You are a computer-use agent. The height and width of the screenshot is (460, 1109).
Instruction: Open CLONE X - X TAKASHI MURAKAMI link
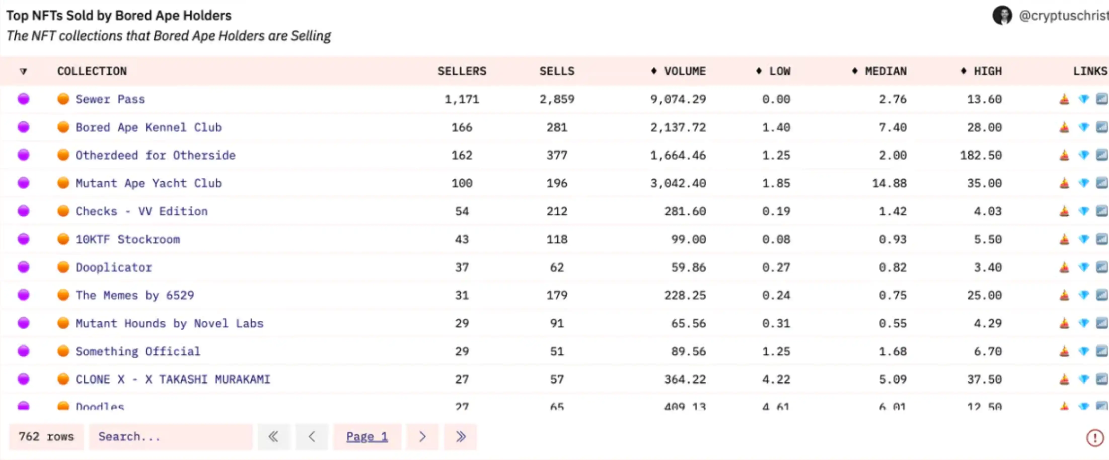(x=173, y=379)
